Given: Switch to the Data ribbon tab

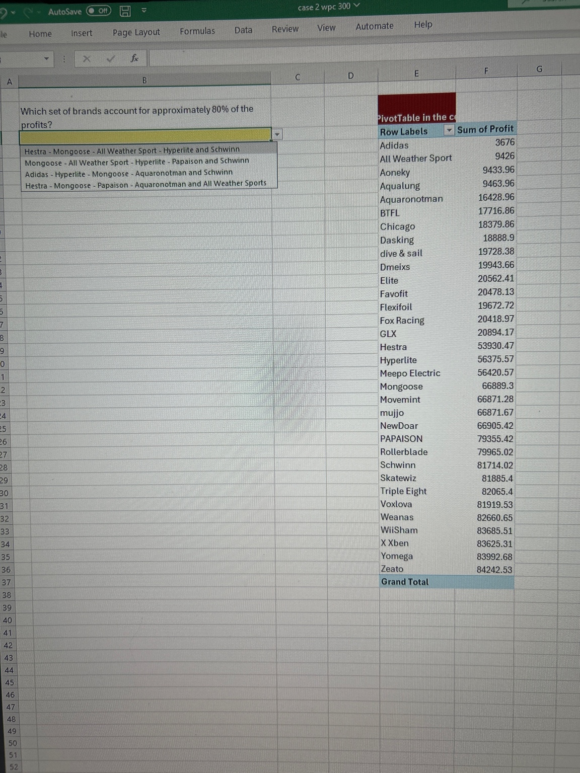Looking at the screenshot, I should click(x=243, y=30).
